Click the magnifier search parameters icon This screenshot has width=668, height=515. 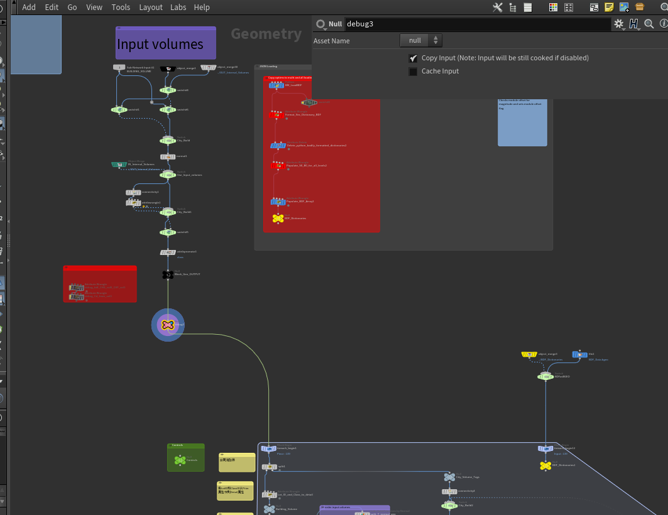click(x=649, y=24)
